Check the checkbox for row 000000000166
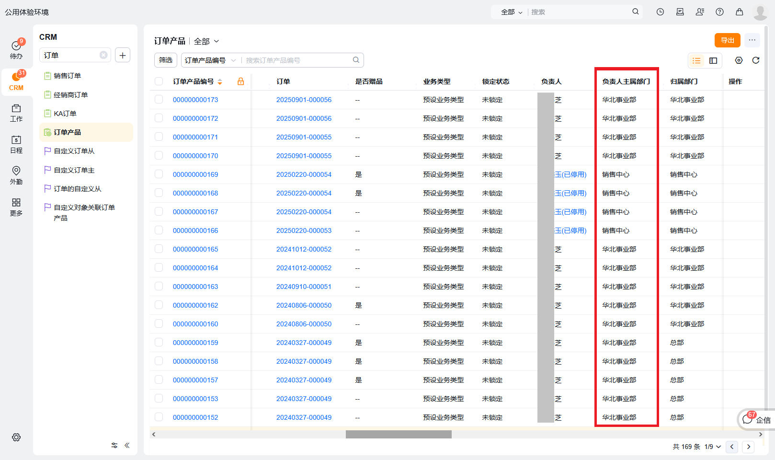 pos(159,230)
